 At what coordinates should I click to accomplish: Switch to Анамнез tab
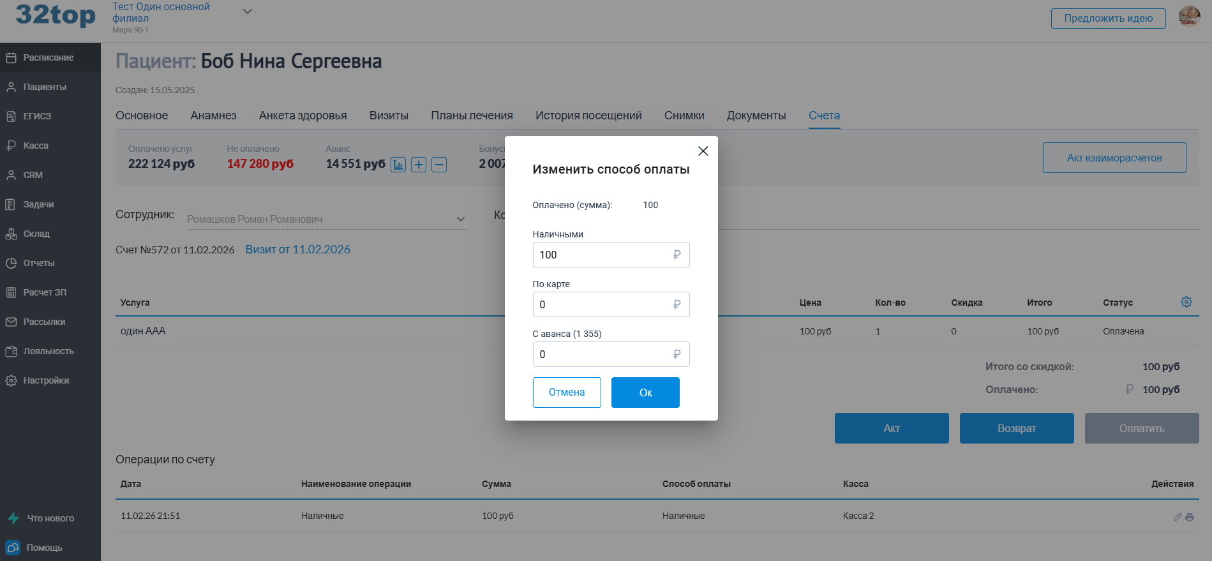pos(213,116)
